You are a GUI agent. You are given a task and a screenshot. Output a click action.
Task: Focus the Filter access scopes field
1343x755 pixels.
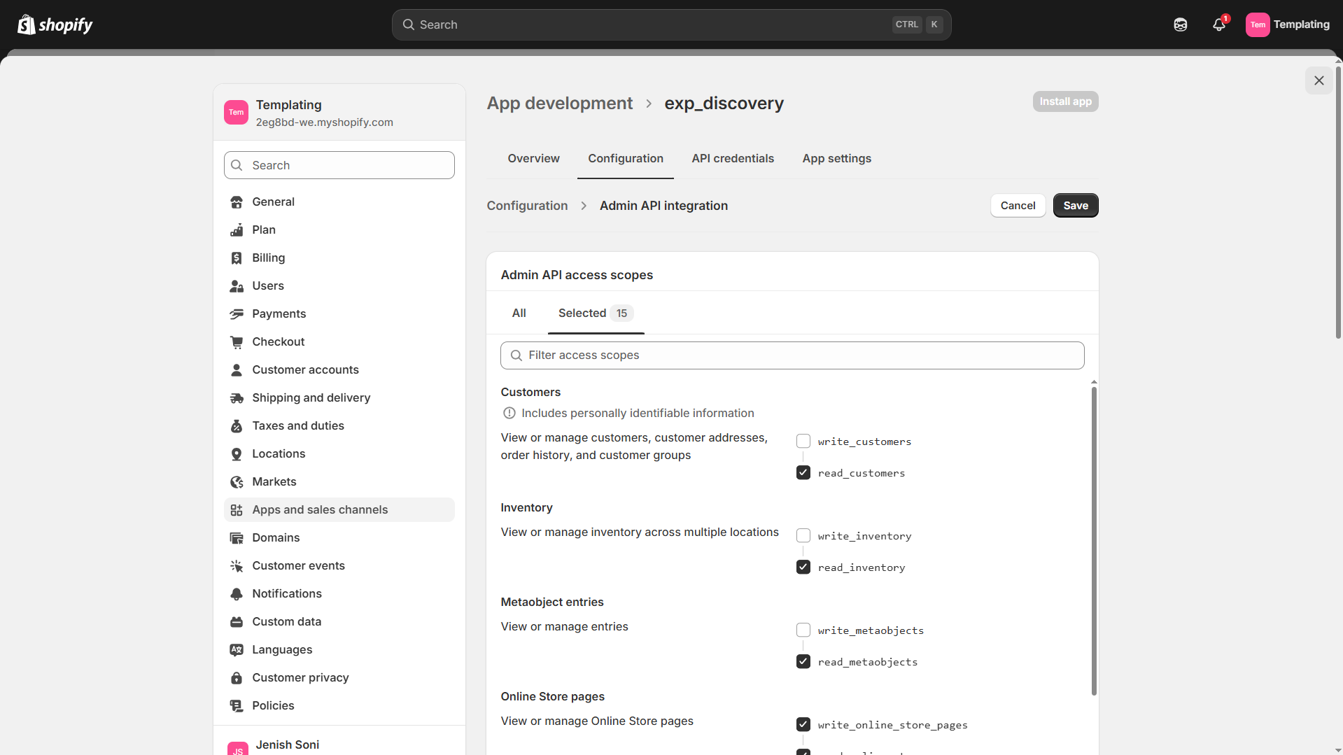click(792, 355)
